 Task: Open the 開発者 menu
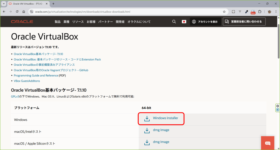(120, 22)
